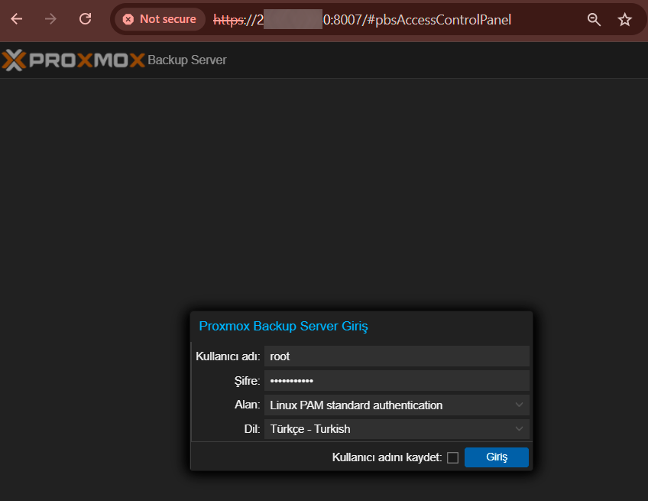Open the Not secure site info badge

(160, 19)
